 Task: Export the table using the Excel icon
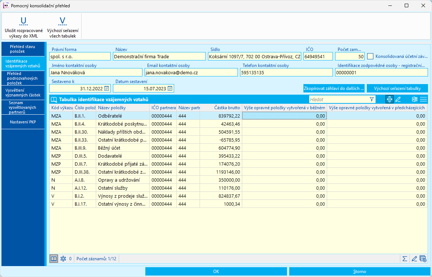pyautogui.click(x=415, y=99)
